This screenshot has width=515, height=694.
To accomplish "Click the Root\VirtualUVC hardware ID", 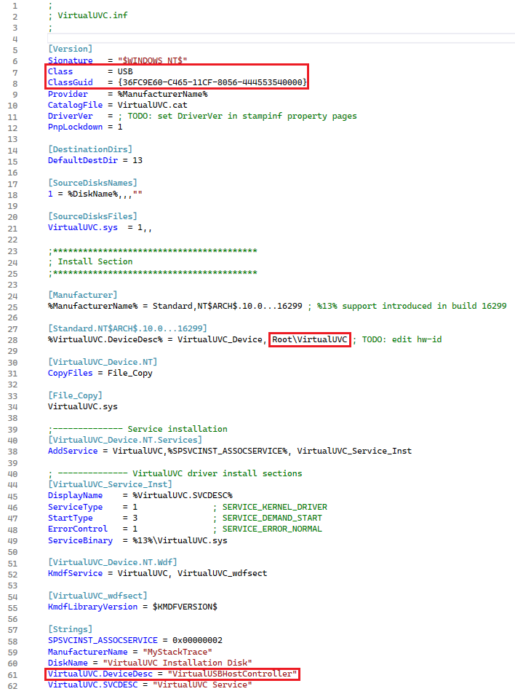I will click(309, 339).
